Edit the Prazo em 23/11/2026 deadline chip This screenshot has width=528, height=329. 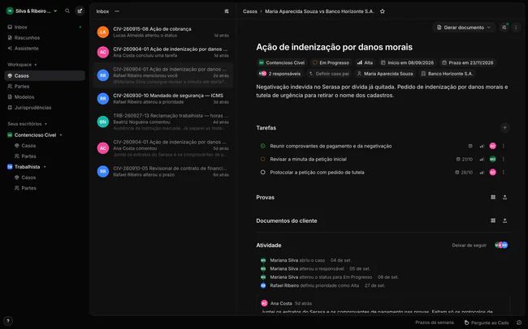(x=468, y=63)
